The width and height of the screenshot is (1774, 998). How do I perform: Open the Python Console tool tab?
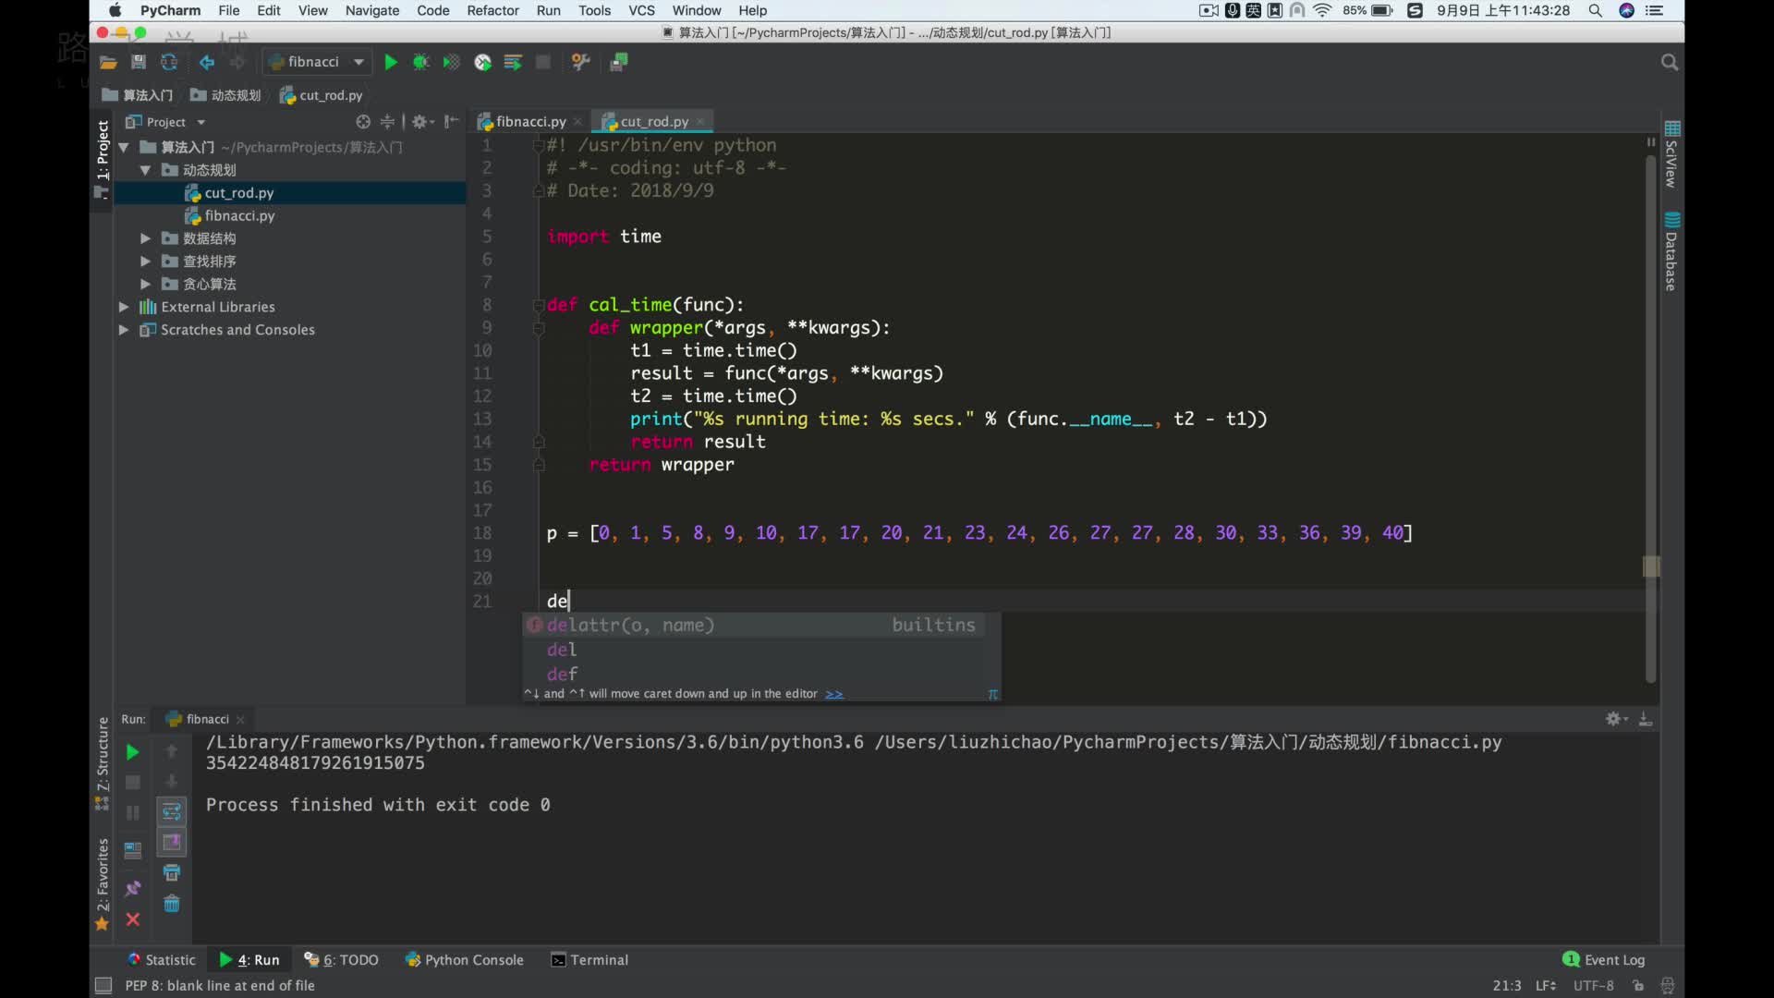[x=465, y=960]
